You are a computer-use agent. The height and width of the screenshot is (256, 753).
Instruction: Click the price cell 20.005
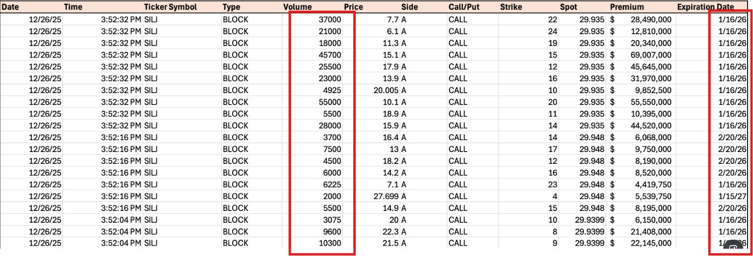tap(386, 90)
